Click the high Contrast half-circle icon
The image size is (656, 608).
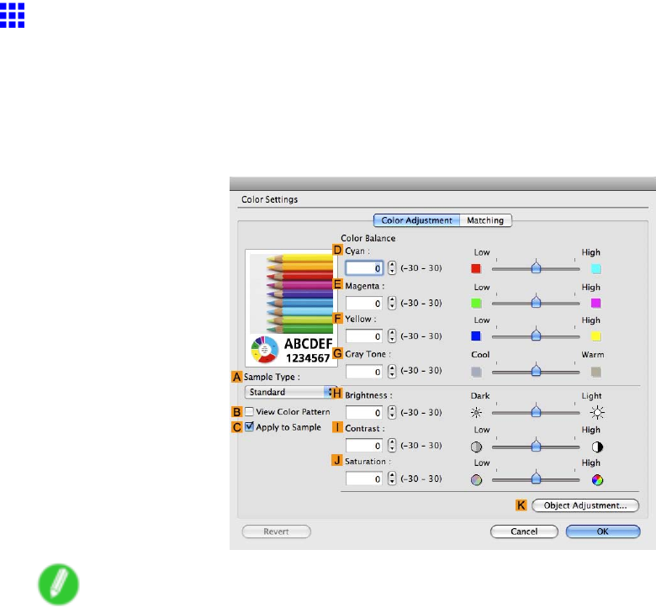597,447
